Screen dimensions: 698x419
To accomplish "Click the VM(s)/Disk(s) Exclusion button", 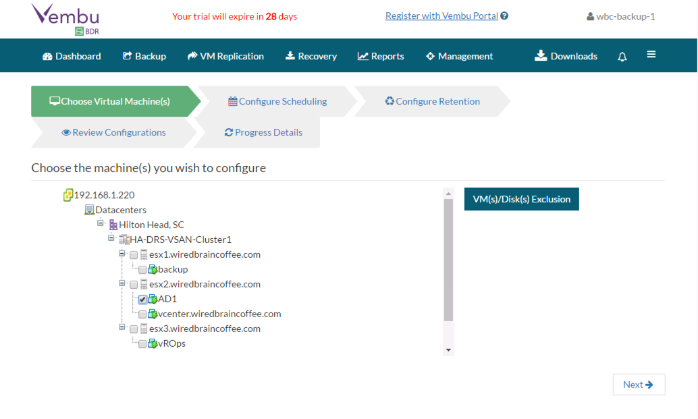I will pos(521,199).
